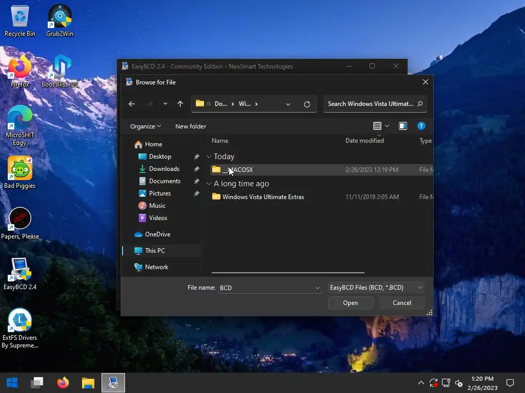Select ExtFS Drivers desktop shortcut
Viewport: 525px width, 393px height.
(x=20, y=329)
